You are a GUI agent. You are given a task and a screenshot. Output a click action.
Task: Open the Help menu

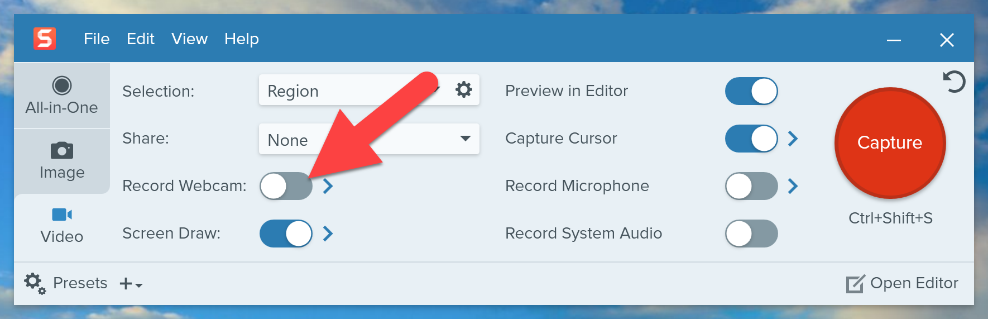241,39
